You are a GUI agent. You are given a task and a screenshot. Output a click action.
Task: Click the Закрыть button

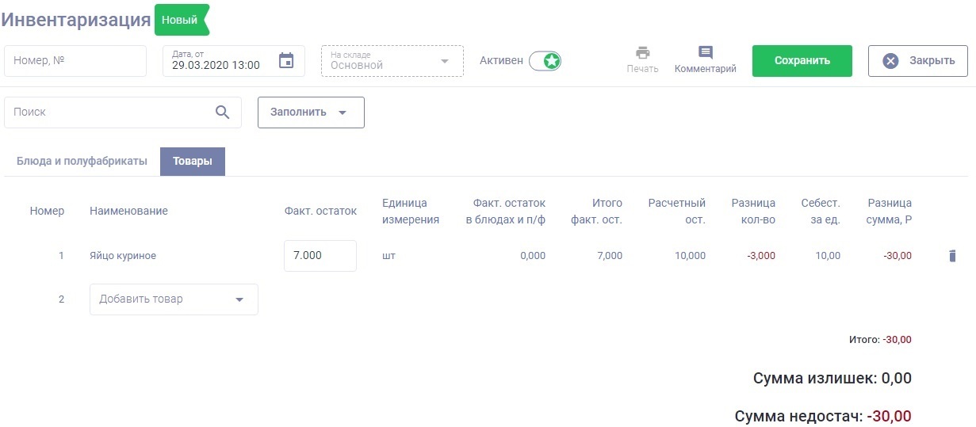tap(917, 61)
